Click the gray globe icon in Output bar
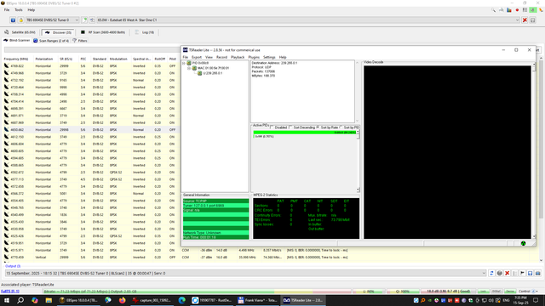The height and width of the screenshot is (306, 545). [500, 274]
